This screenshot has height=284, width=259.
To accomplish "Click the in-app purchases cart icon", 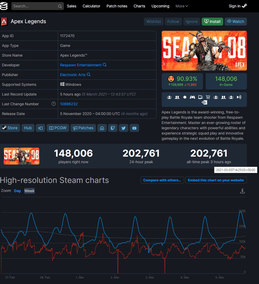I will click(x=208, y=97).
